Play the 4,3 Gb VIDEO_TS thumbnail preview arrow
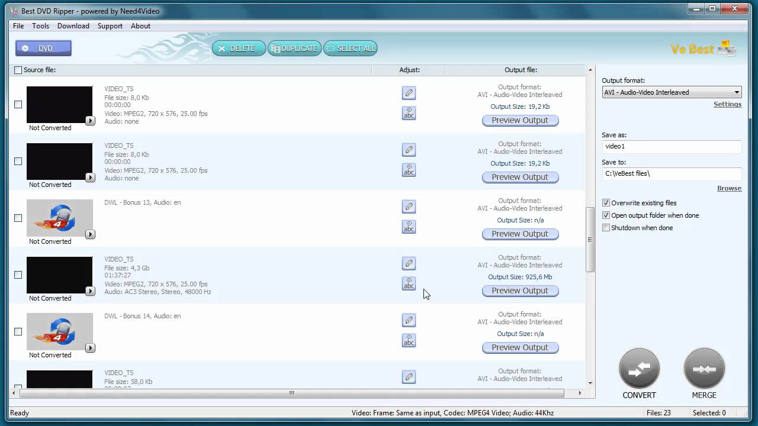This screenshot has height=426, width=758. tap(90, 291)
